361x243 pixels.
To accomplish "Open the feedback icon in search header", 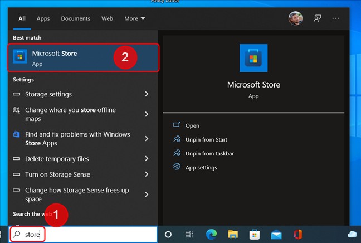I will pyautogui.click(x=317, y=18).
